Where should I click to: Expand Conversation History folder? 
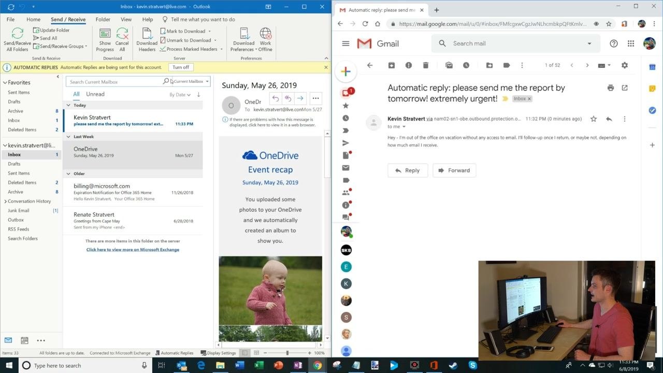(x=5, y=201)
